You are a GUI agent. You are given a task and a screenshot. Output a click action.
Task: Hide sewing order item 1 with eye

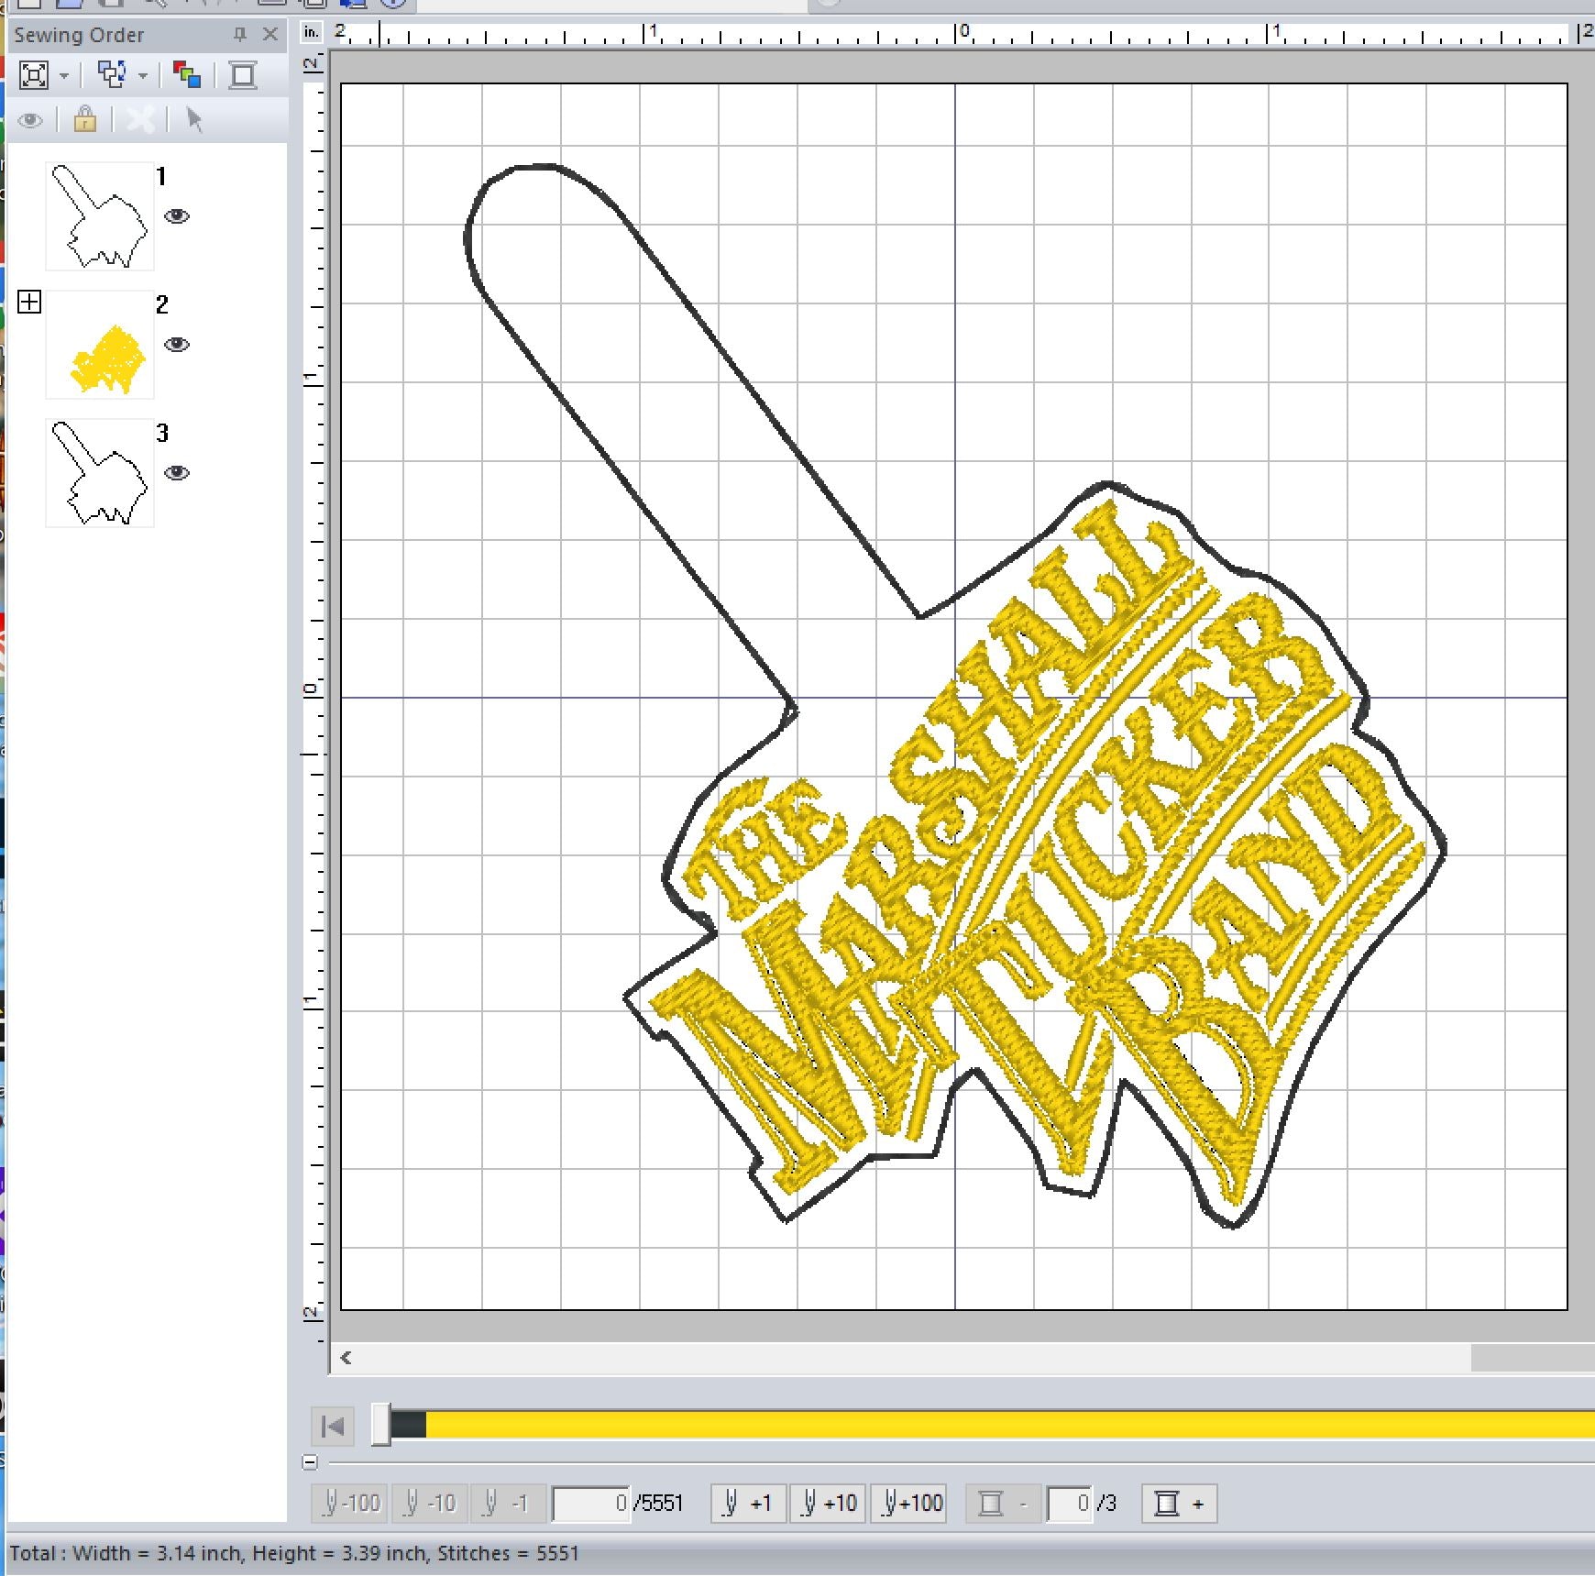coord(177,216)
